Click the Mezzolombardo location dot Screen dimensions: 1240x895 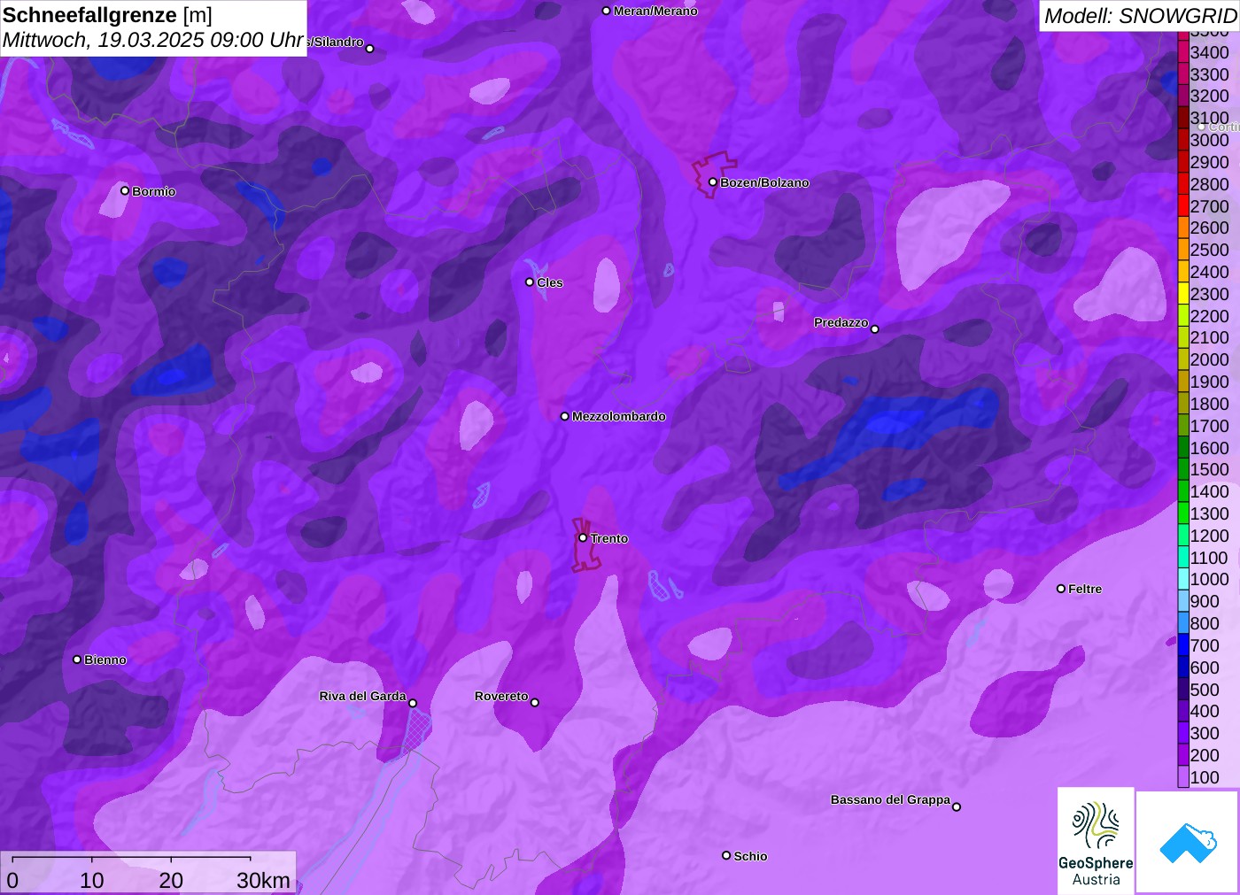coord(565,415)
